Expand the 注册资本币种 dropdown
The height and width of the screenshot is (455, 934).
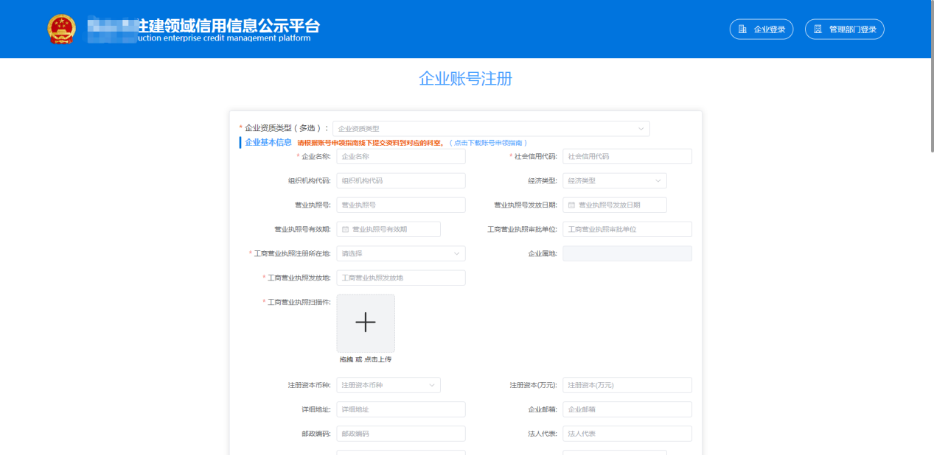coord(388,385)
